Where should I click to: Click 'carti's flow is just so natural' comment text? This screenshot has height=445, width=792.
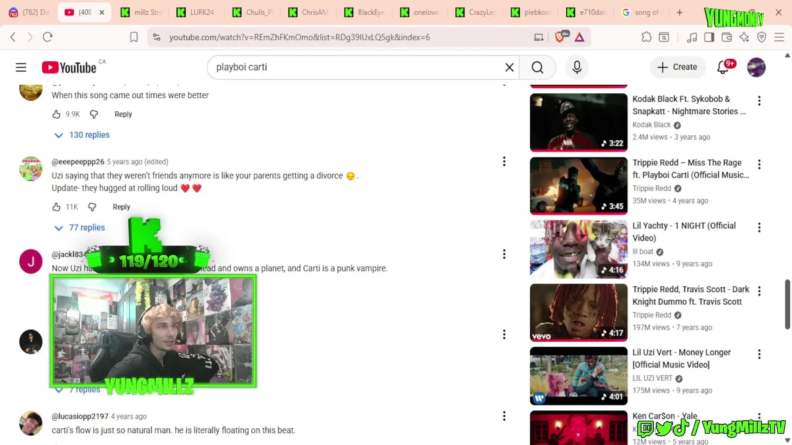coord(173,430)
